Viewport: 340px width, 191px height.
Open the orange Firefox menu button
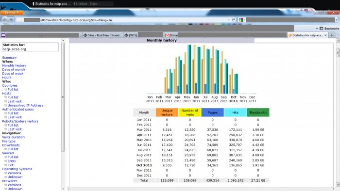point(12,13)
